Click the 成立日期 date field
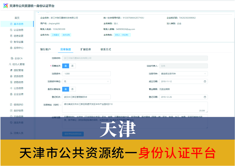Screen dimensions: 235x166 [184, 82]
